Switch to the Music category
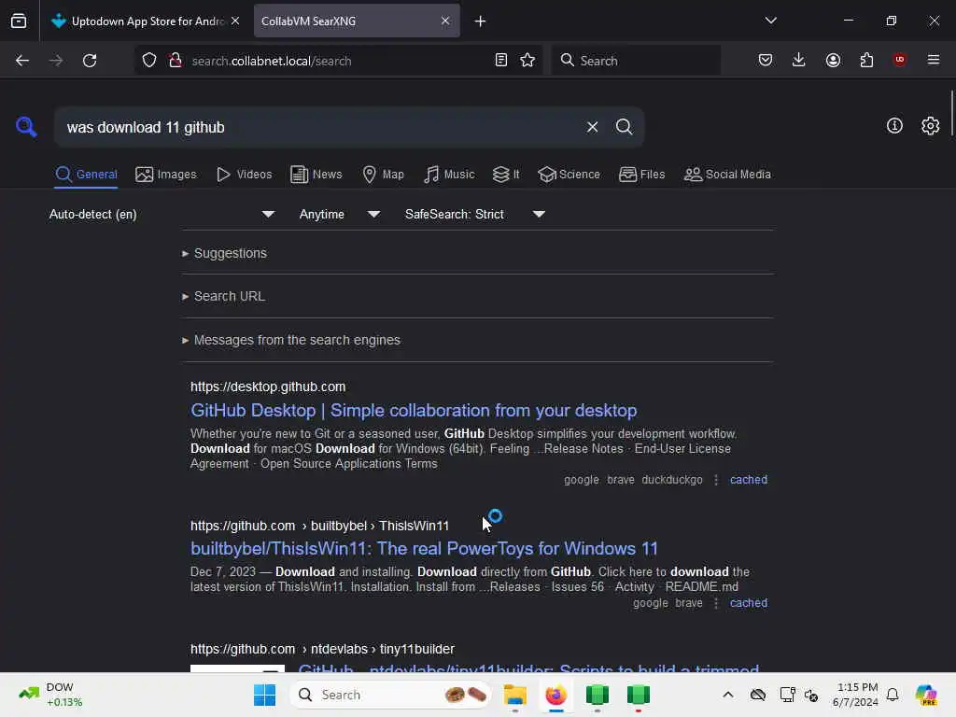 tap(449, 175)
